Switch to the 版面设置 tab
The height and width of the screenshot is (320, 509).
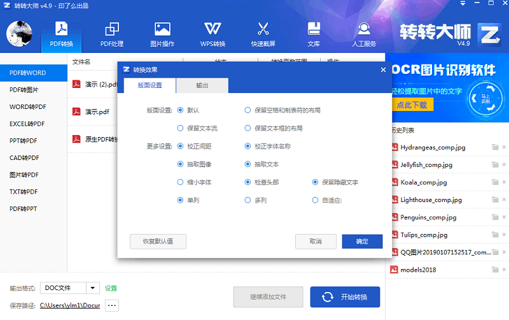click(150, 85)
